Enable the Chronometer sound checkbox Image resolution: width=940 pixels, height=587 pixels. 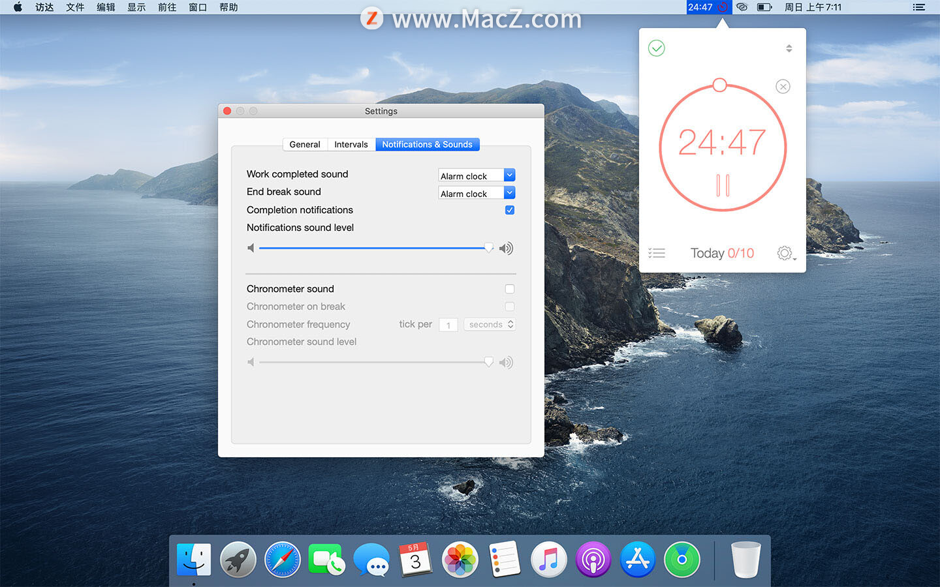510,289
